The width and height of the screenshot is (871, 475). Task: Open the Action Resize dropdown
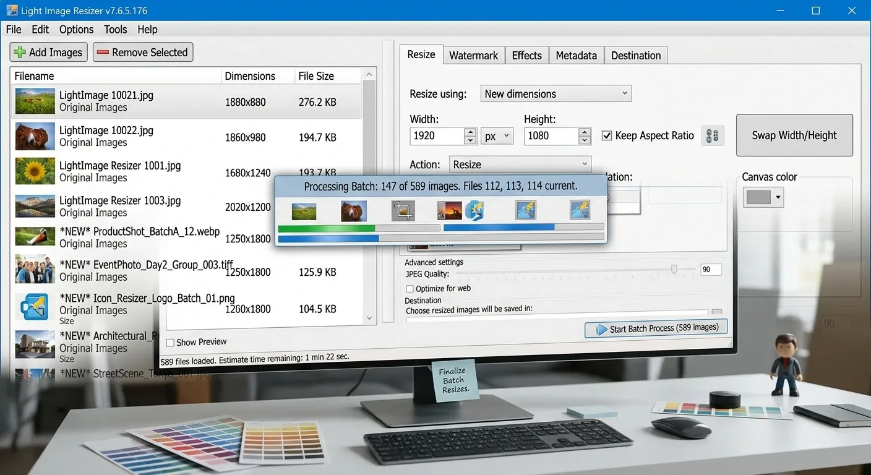click(520, 165)
